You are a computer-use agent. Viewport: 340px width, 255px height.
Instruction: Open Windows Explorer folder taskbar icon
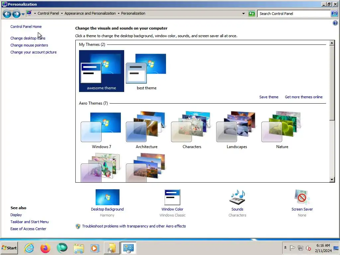[79, 248]
